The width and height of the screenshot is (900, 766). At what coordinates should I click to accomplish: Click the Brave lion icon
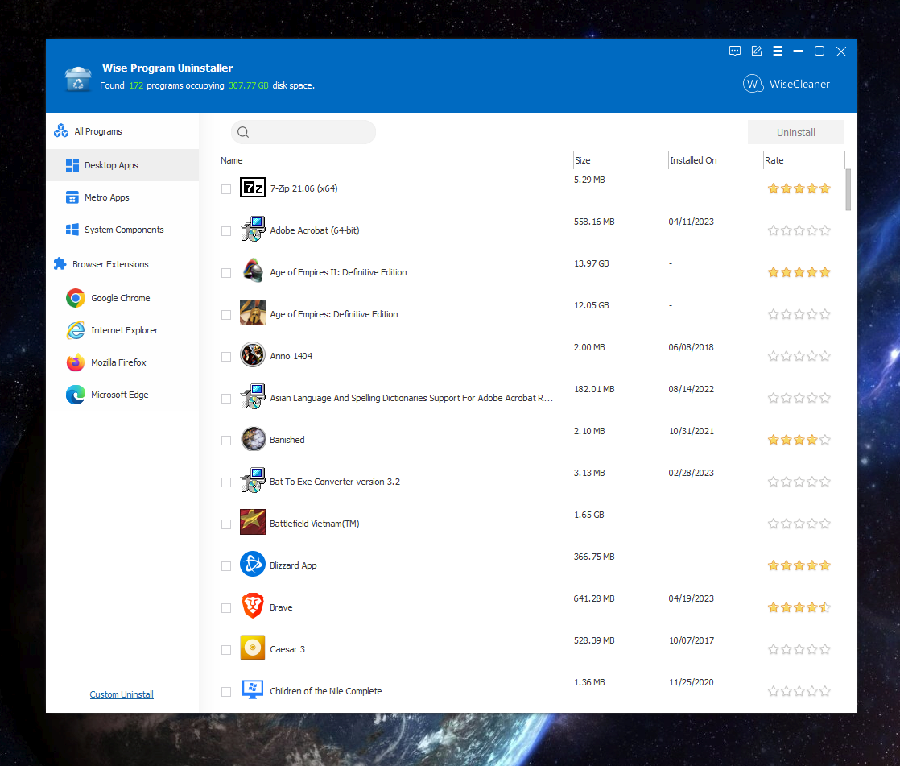coord(253,606)
